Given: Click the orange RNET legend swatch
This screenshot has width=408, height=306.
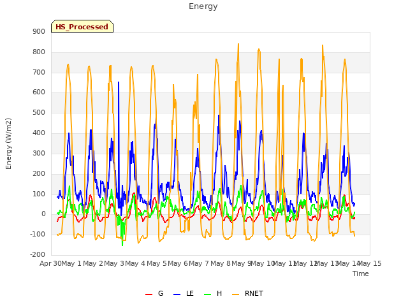Looking at the screenshot, I should [235, 295].
